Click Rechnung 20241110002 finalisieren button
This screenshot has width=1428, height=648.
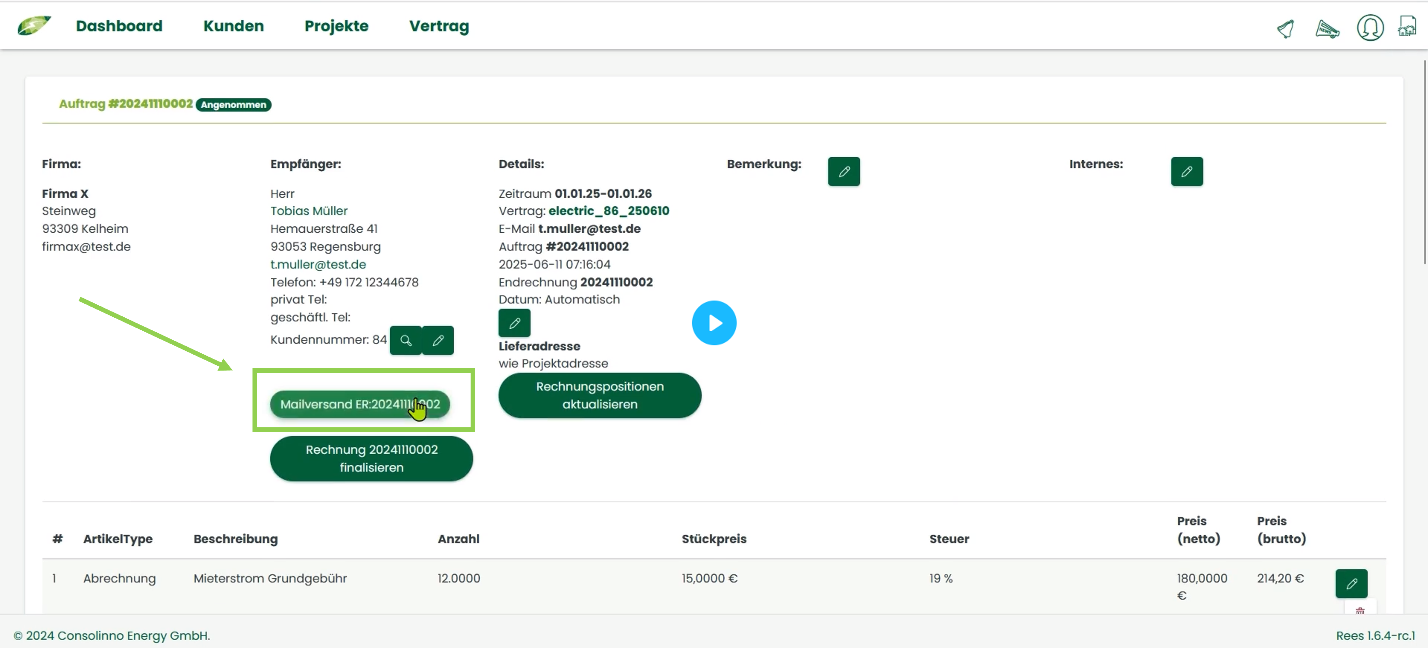[371, 458]
